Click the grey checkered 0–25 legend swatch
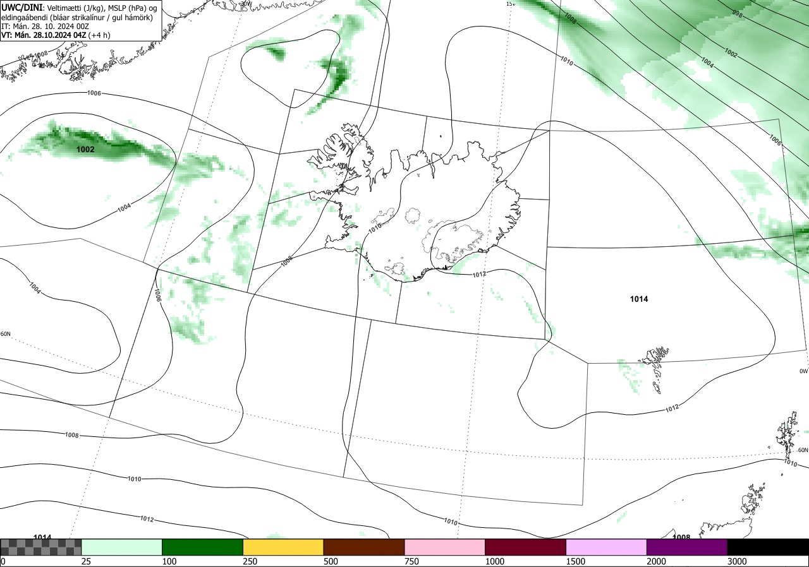 [x=41, y=547]
